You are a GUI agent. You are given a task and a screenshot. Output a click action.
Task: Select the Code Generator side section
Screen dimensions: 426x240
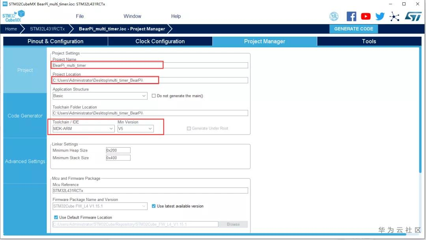click(25, 116)
